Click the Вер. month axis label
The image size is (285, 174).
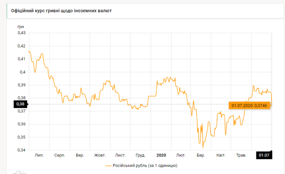[x=80, y=155]
